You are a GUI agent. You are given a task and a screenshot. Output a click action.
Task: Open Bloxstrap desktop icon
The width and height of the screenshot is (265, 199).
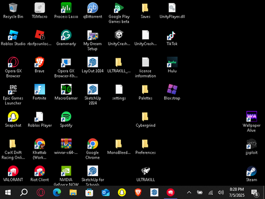172,89
